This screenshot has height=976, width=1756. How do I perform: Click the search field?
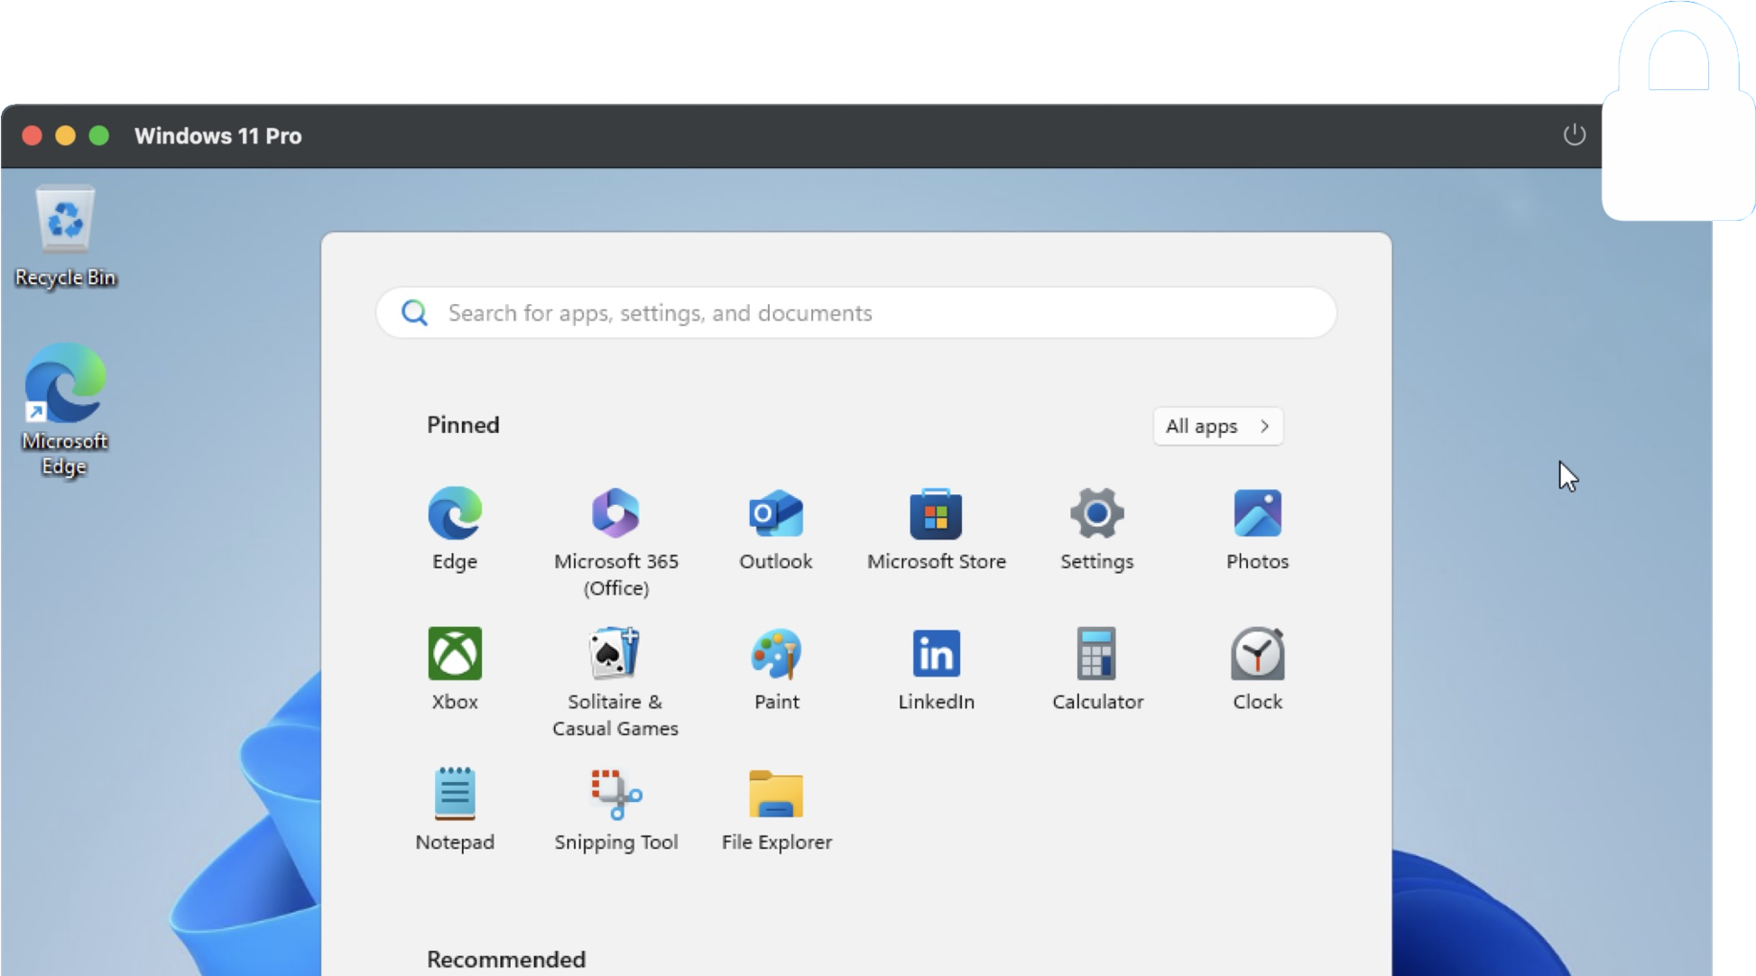[855, 313]
